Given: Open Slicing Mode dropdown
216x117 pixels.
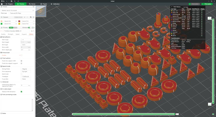Looking at the screenshot, I should pyautogui.click(x=26, y=69).
